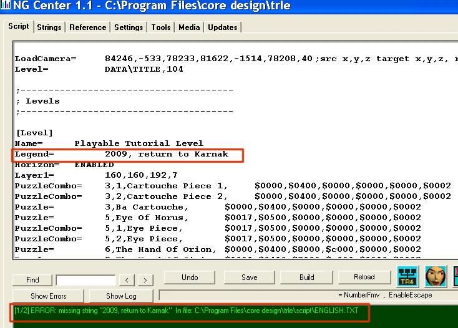Open the Reference tab

(x=87, y=27)
